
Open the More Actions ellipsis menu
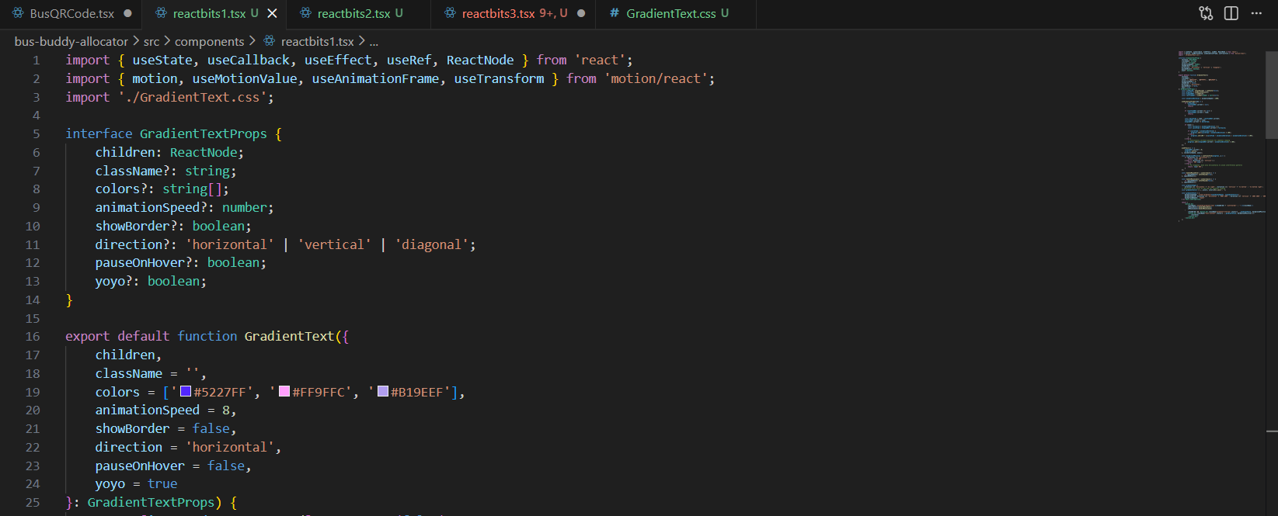point(1256,13)
